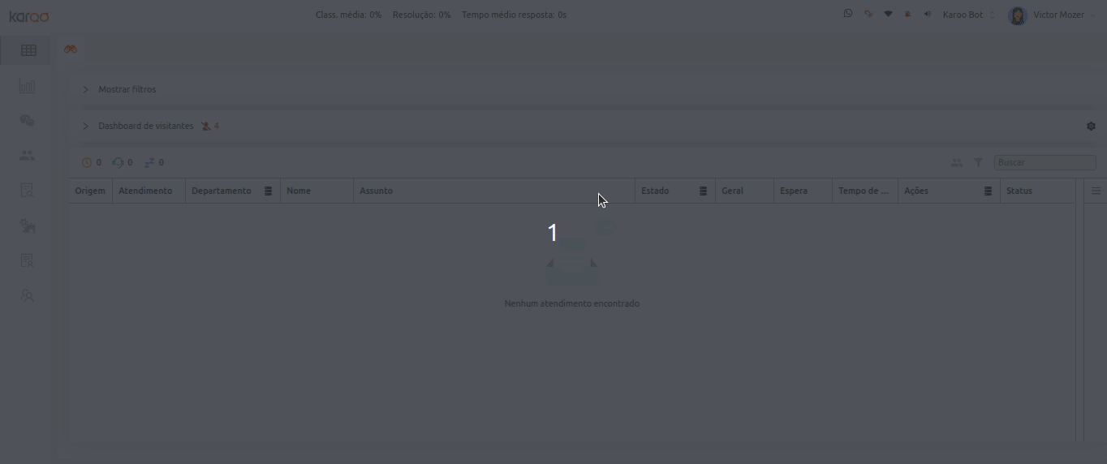Click the Resolução: 0% indicator

click(x=421, y=15)
